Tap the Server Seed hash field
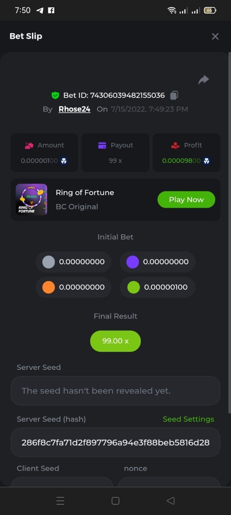 [x=115, y=442]
